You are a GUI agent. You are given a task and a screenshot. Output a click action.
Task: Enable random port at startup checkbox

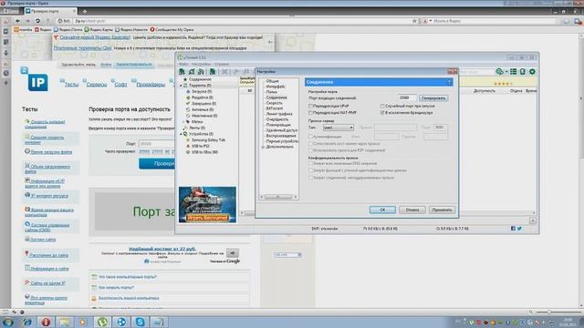(382, 106)
